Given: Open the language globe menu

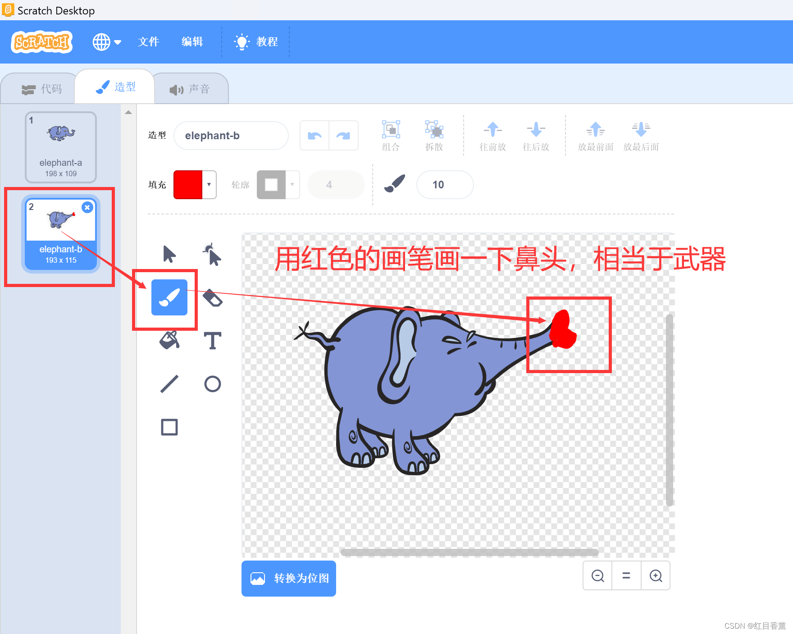Looking at the screenshot, I should click(107, 42).
